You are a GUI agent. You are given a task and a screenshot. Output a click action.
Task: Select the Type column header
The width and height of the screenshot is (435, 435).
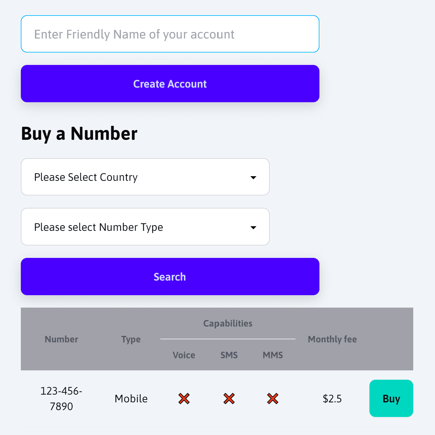131,339
